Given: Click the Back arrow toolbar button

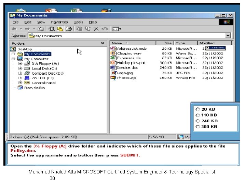Looking at the screenshot, I should pos(14,29).
